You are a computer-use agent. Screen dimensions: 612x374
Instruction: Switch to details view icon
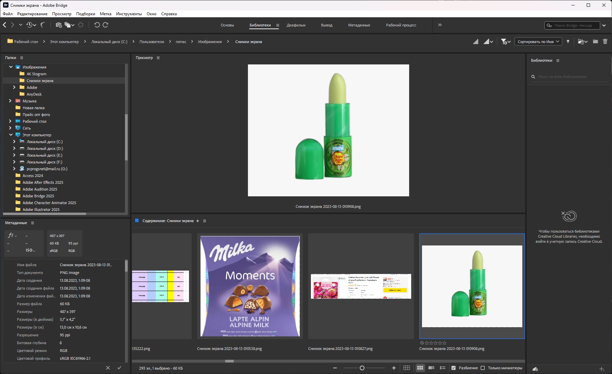tap(431, 368)
